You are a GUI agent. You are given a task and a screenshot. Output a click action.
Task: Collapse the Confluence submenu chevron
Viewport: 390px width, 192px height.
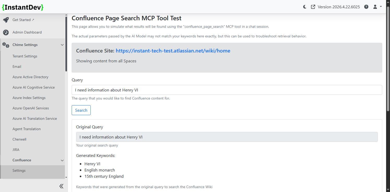[x=62, y=160]
